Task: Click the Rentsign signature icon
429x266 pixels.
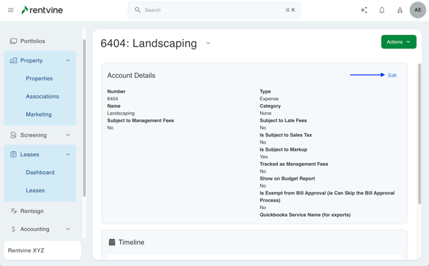Action: pos(13,211)
